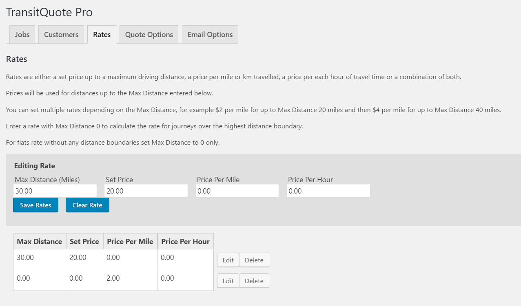Open the Jobs tab
The width and height of the screenshot is (521, 306).
[22, 35]
